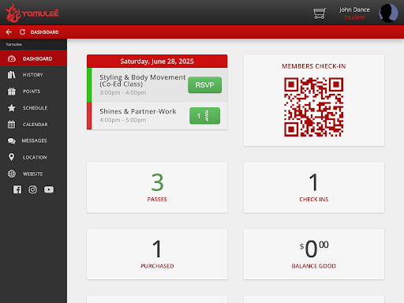Open the Points menu label

32,92
